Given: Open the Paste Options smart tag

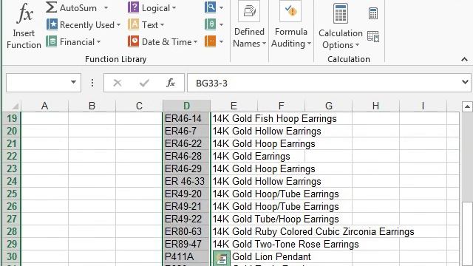Looking at the screenshot, I should (x=222, y=259).
